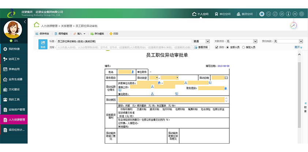Image resolution: width=308 pixels, height=152 pixels.
Task: Open 协同工作 sidebar menu
Action: tap(14, 59)
